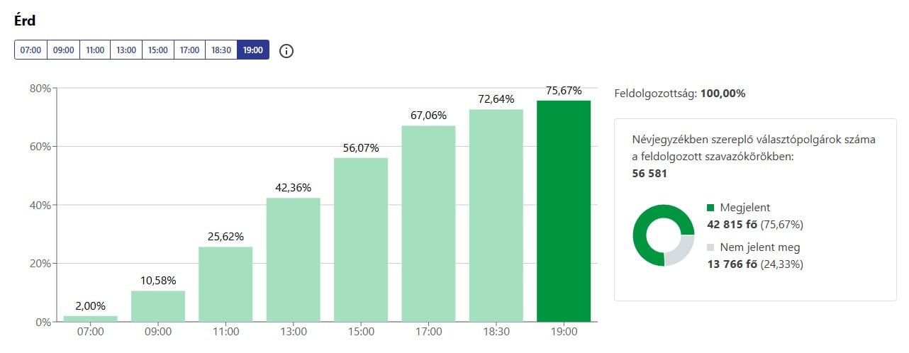The width and height of the screenshot is (909, 353).
Task: Open the 13:00 time tab
Action: (x=126, y=50)
